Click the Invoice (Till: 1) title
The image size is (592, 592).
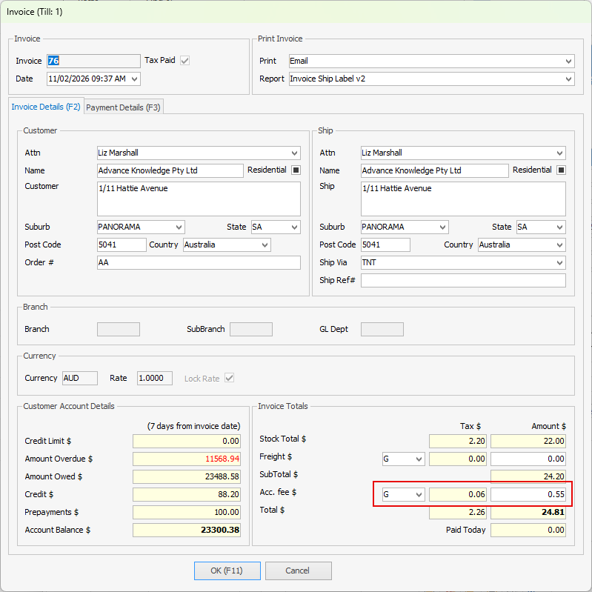[x=34, y=12]
